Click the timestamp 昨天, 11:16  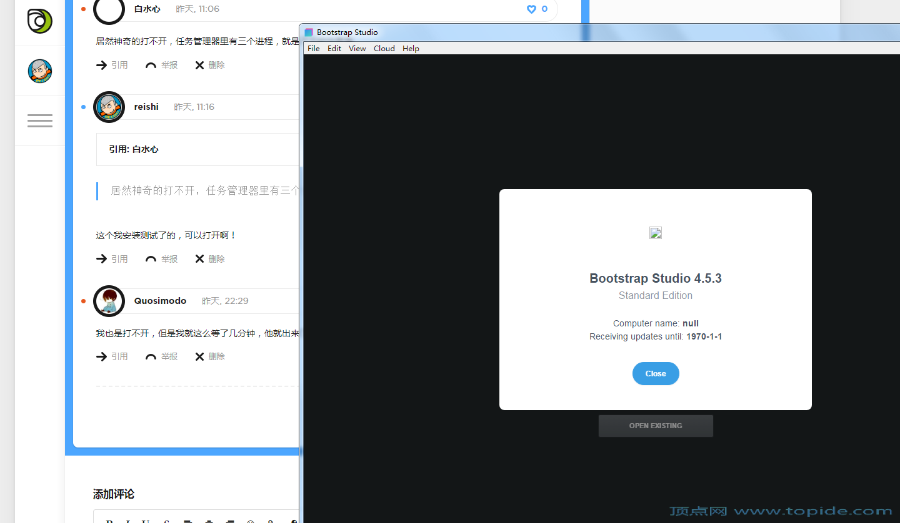point(194,107)
